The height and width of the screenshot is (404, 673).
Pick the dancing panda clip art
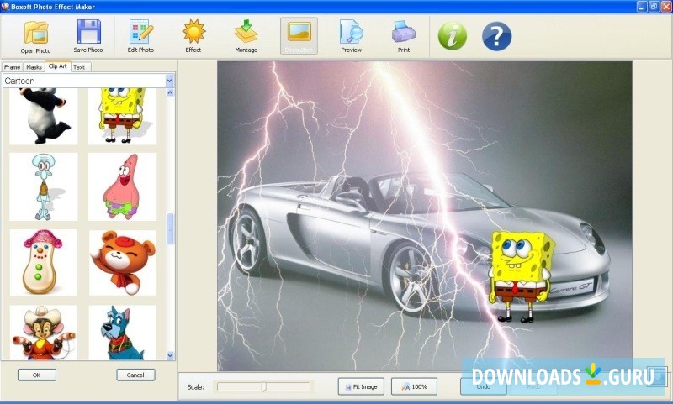pos(44,116)
